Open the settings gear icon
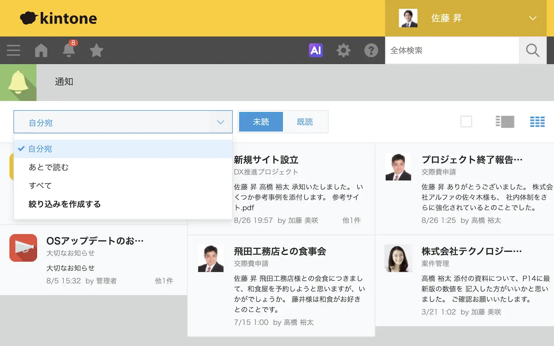This screenshot has height=346, width=554. 343,50
